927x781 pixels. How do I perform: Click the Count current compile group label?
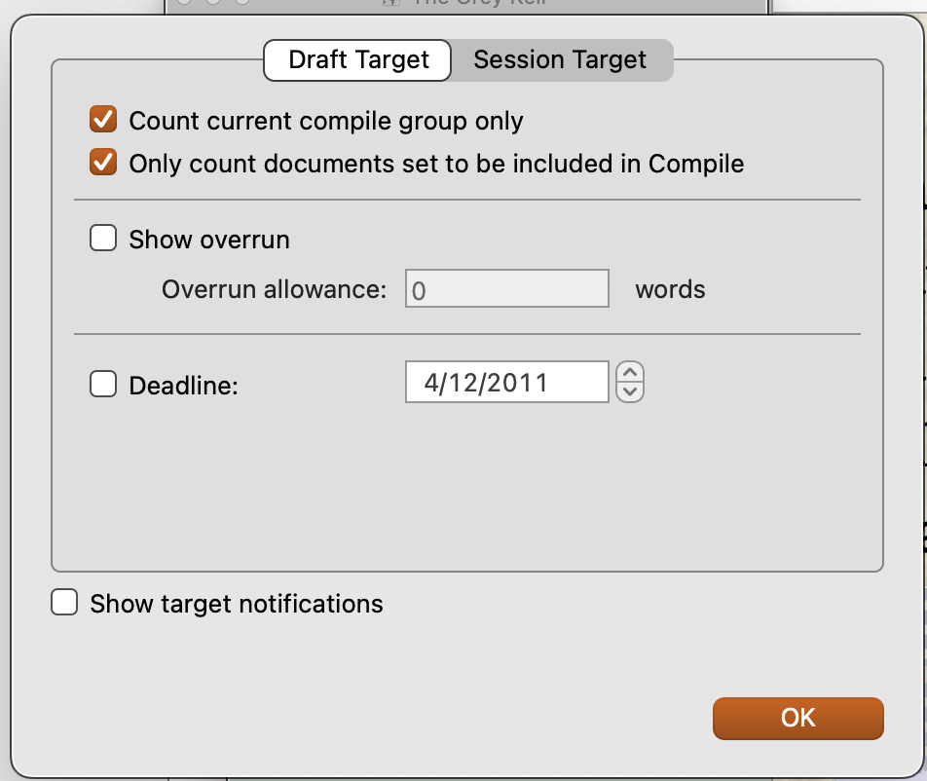click(x=326, y=121)
